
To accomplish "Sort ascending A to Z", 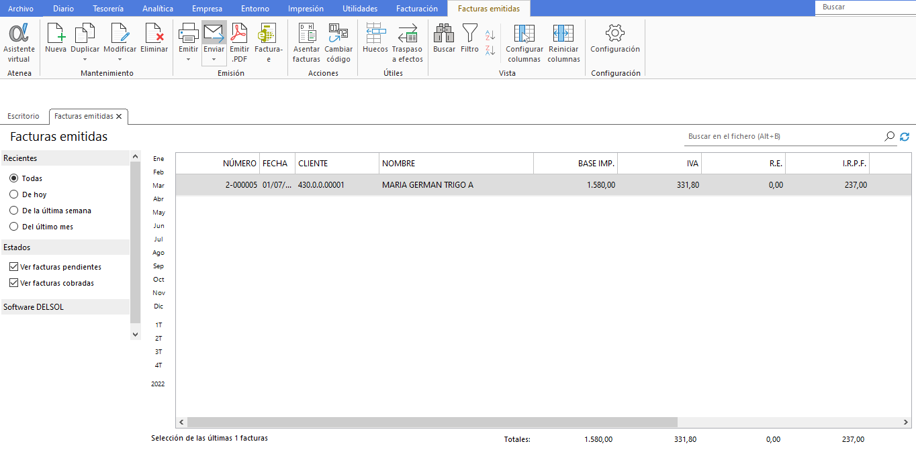I will (x=490, y=35).
